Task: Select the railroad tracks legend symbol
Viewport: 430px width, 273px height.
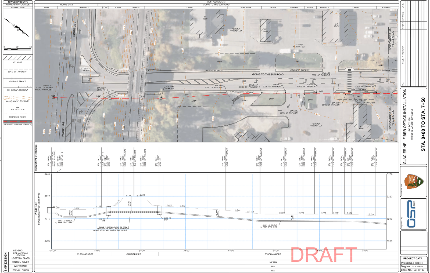Action: 18,78
